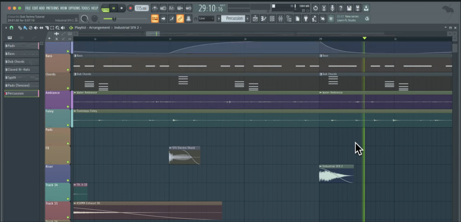Viewport: 461px width, 222px height.
Task: Select the Dub Chords pattern in picker
Action: click(x=22, y=62)
